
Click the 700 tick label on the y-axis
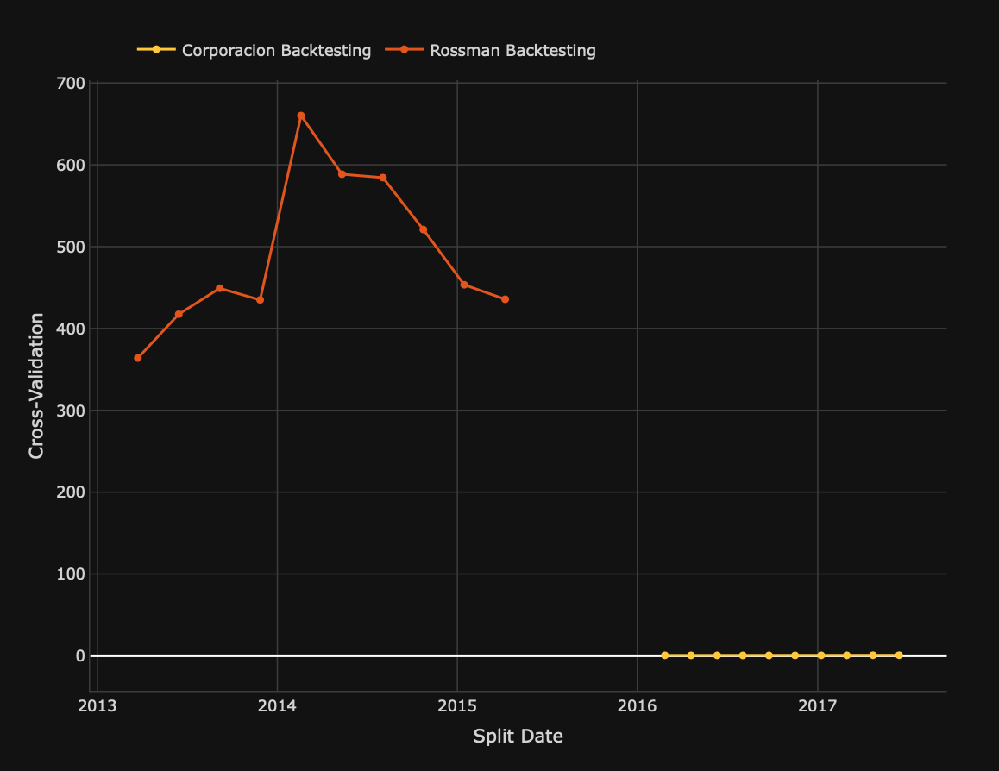(x=72, y=84)
